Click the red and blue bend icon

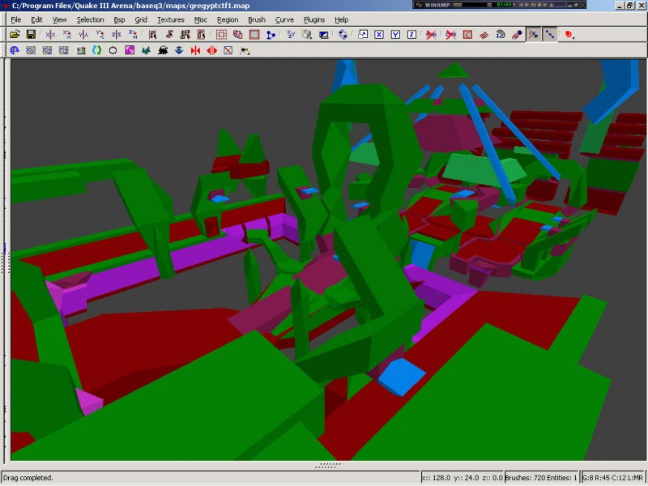tap(517, 35)
